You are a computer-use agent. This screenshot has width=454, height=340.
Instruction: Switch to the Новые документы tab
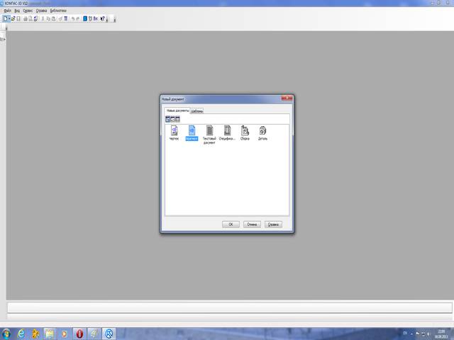[177, 110]
